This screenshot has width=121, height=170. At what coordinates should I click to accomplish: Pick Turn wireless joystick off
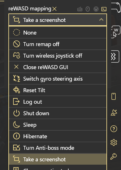pyautogui.click(x=58, y=56)
